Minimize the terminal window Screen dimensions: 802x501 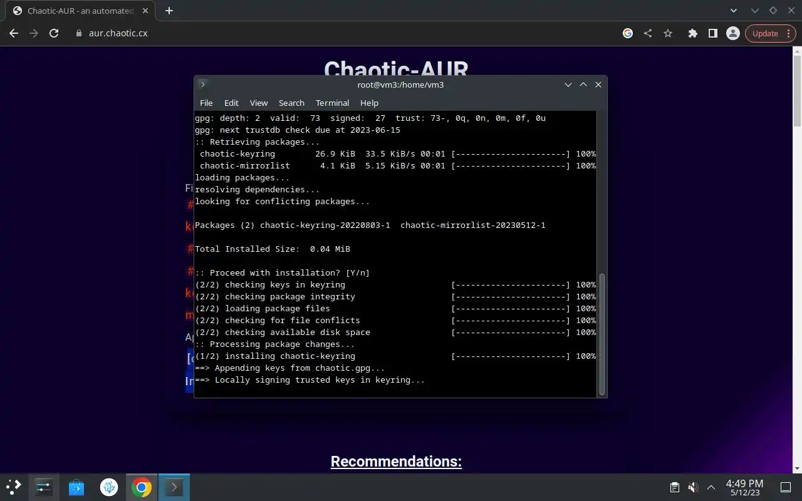click(x=568, y=85)
